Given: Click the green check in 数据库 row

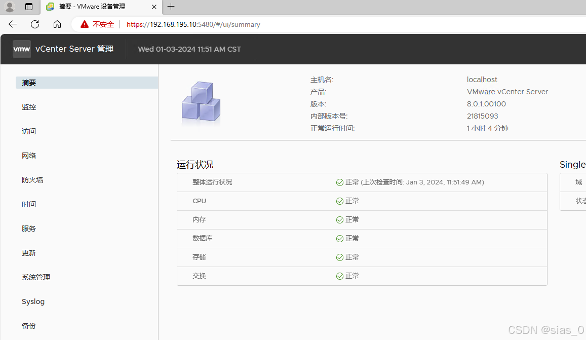Looking at the screenshot, I should point(340,239).
